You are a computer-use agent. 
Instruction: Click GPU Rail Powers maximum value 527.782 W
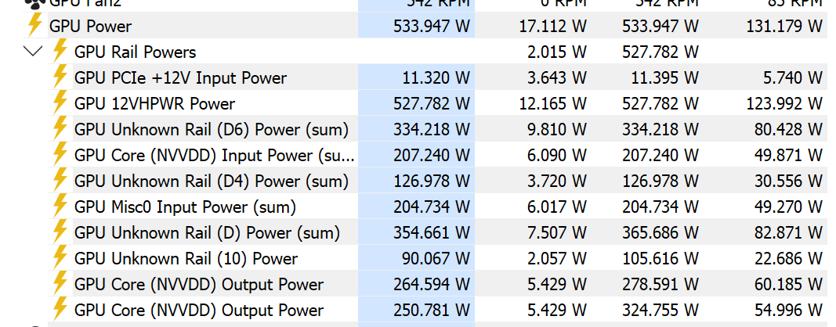[x=660, y=52]
